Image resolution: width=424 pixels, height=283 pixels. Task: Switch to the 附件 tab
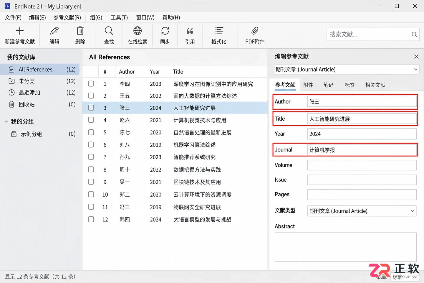[x=308, y=85]
